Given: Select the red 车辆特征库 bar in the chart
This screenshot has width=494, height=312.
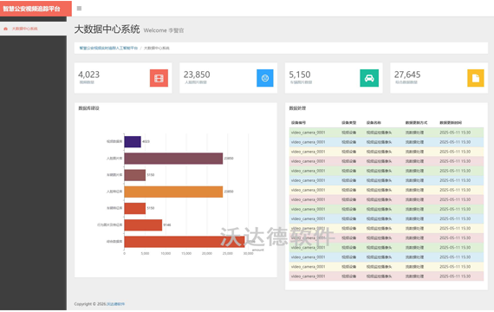Looking at the screenshot, I should pos(135,208).
